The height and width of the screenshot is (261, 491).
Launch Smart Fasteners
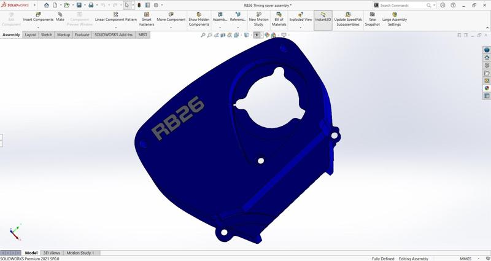pyautogui.click(x=147, y=19)
